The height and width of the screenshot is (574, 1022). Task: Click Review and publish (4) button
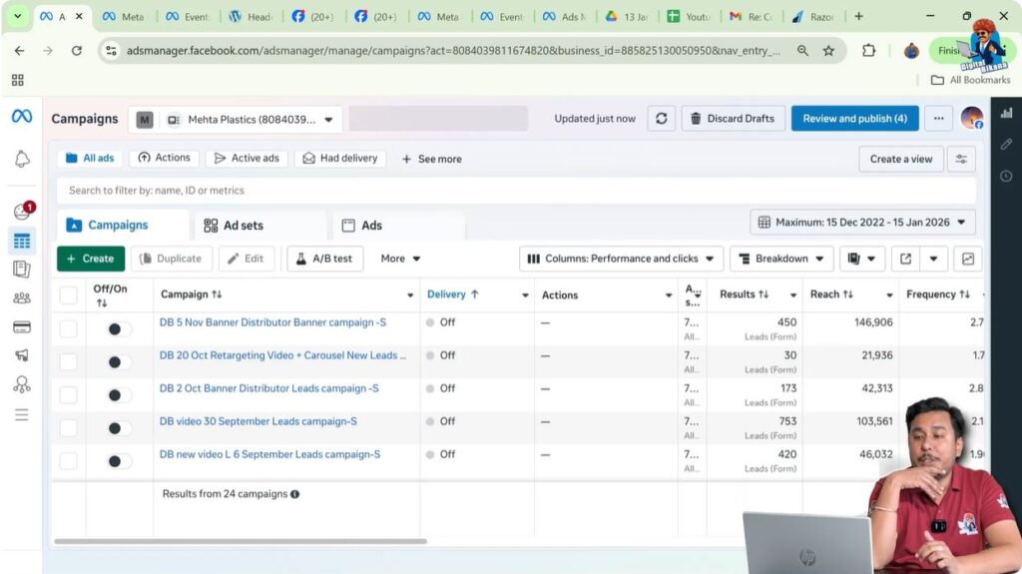pyautogui.click(x=854, y=118)
